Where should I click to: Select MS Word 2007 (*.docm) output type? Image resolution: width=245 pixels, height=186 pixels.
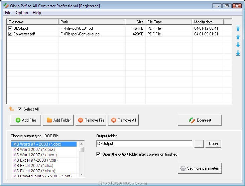pos(44,155)
